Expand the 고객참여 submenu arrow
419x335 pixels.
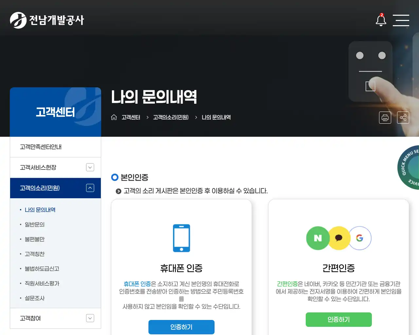click(90, 318)
